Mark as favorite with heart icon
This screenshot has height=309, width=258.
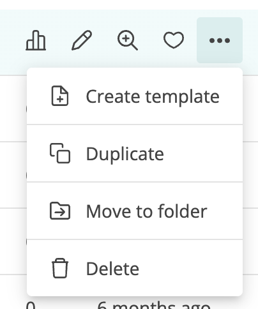[174, 40]
